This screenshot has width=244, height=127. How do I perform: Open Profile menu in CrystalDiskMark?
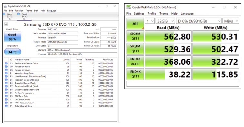point(152,14)
